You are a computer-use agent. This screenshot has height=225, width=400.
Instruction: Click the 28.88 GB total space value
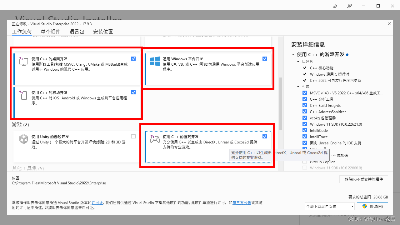[x=381, y=197]
